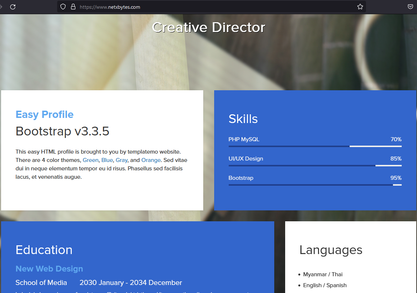Click the Skills section heading
The image size is (417, 293).
point(243,119)
